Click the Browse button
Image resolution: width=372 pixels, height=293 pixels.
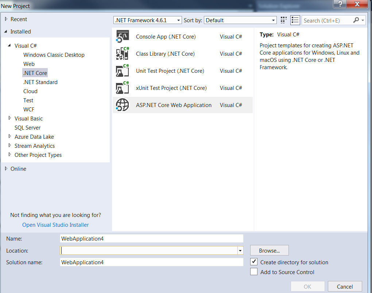[269, 250]
